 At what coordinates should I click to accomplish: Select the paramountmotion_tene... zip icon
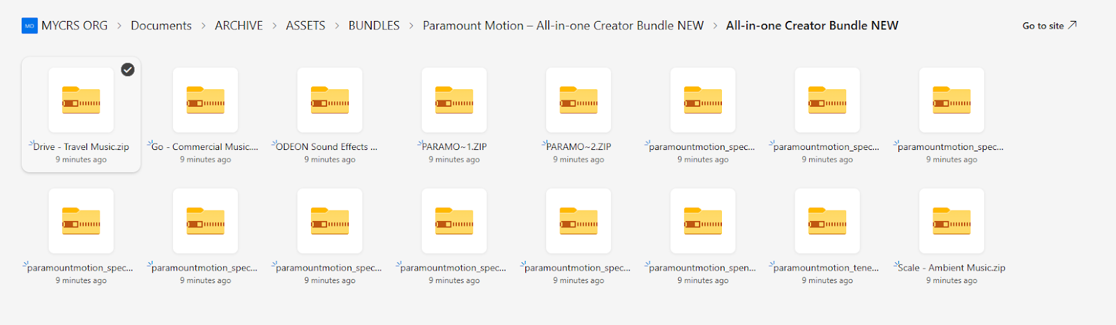(827, 221)
